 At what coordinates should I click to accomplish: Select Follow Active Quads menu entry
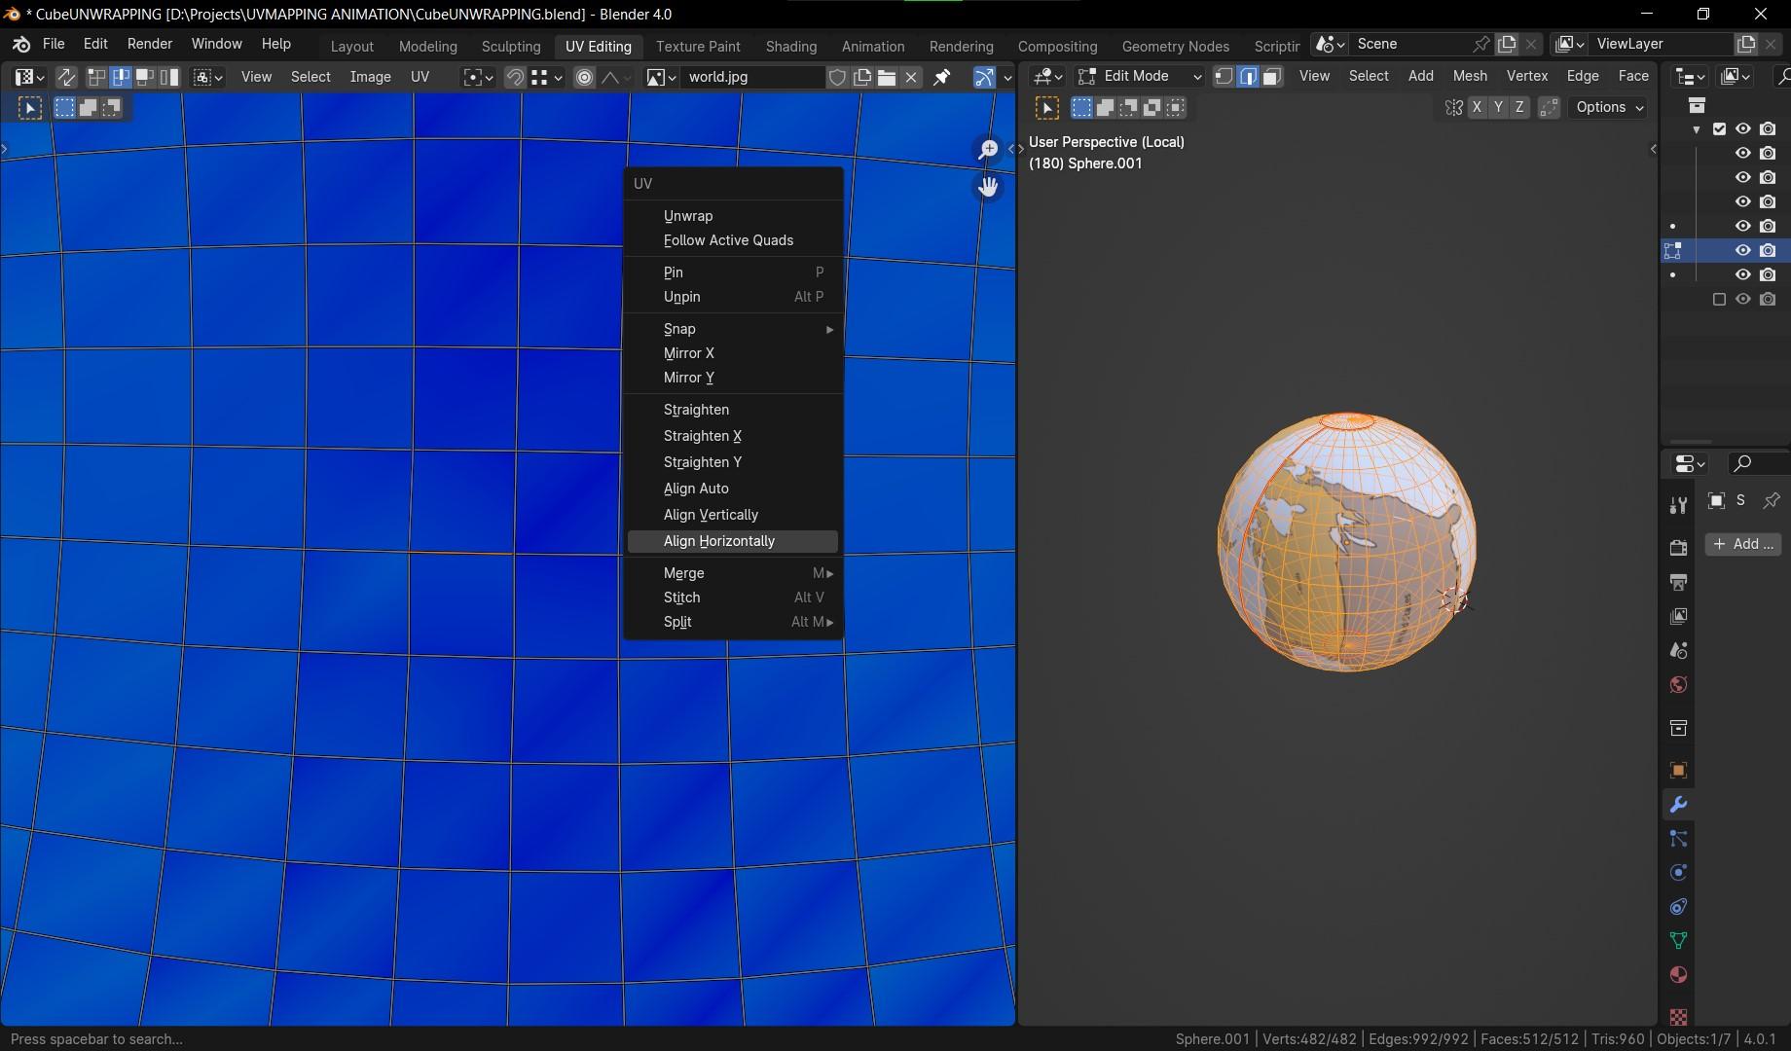(728, 240)
